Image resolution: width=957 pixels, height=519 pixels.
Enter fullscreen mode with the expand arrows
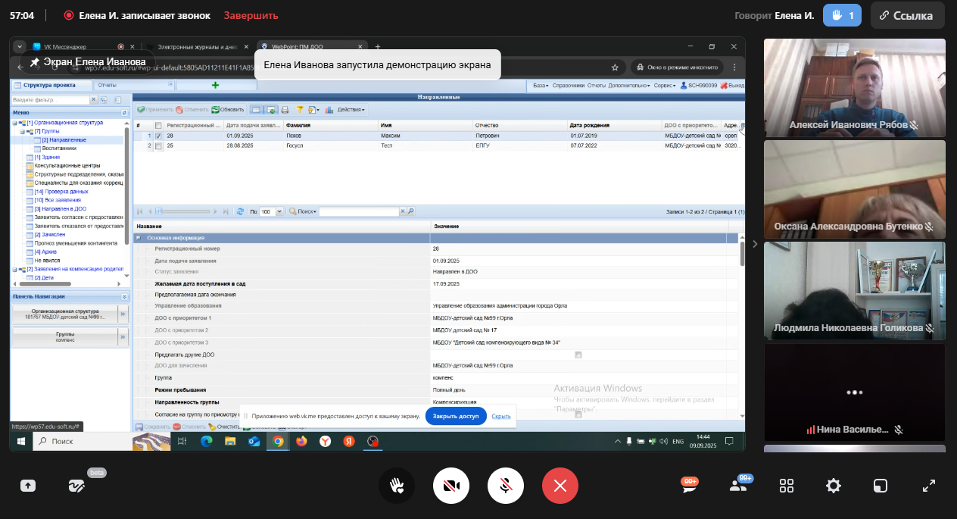point(929,486)
